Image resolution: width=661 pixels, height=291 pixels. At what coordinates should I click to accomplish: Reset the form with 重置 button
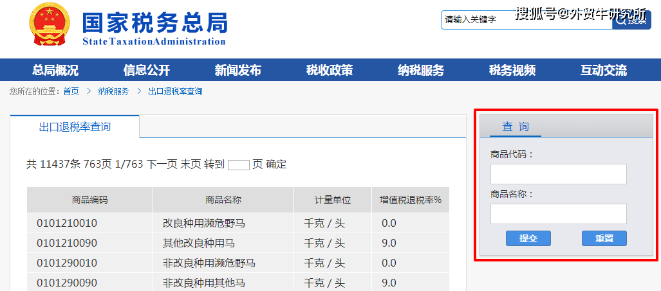[x=604, y=238]
